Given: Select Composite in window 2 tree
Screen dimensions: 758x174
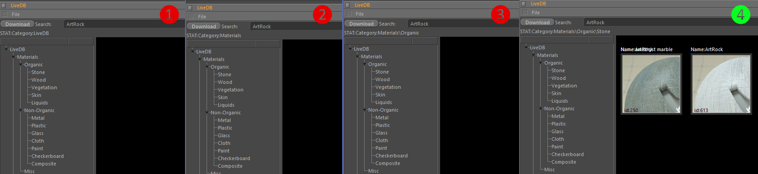Looking at the screenshot, I should (x=230, y=166).
